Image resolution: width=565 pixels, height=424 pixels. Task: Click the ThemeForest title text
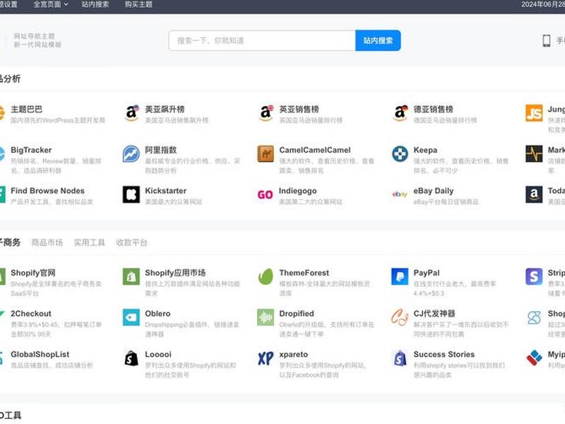click(304, 273)
